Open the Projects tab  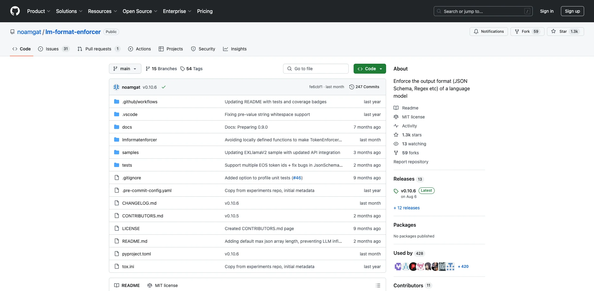[171, 49]
